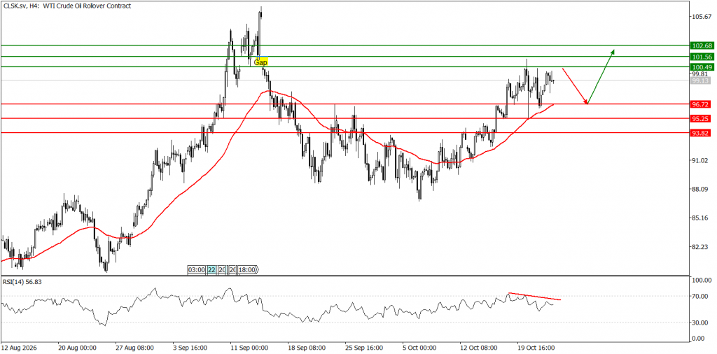Click the red 93.82 support price label
The image size is (717, 354).
[700, 132]
